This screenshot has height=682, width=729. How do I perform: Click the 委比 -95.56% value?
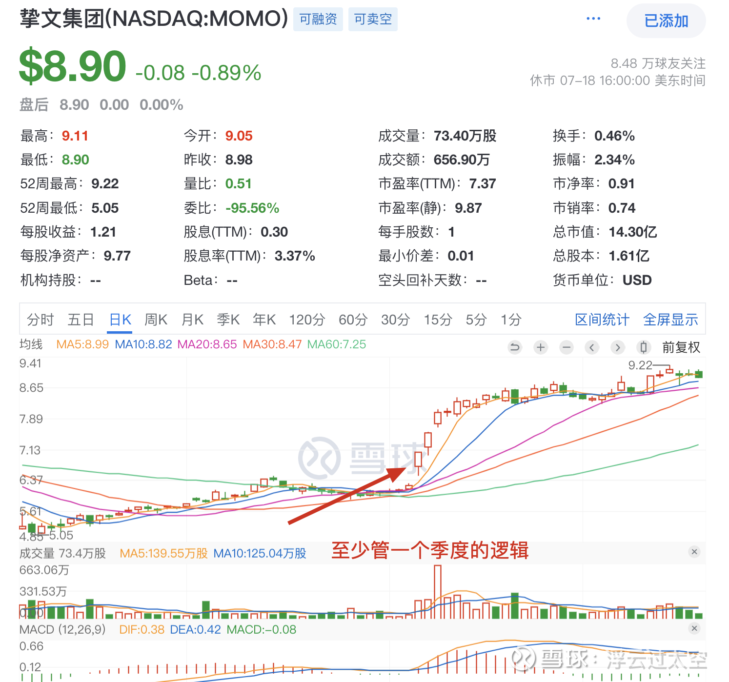tap(252, 208)
